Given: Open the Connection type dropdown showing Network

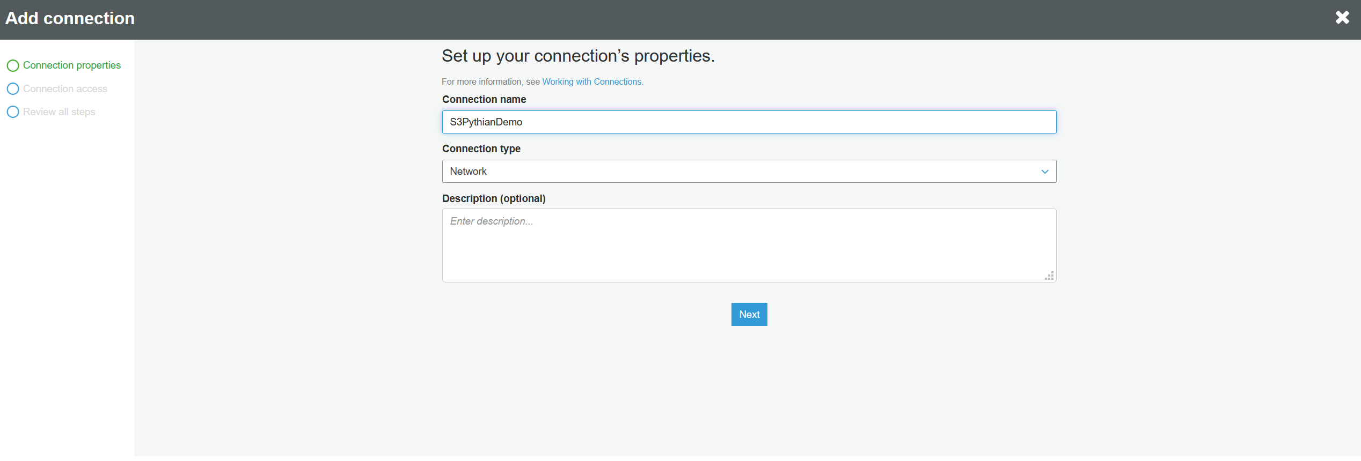Looking at the screenshot, I should click(x=749, y=172).
